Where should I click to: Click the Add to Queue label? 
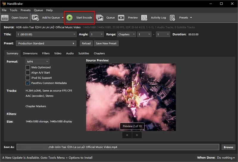(51, 18)
